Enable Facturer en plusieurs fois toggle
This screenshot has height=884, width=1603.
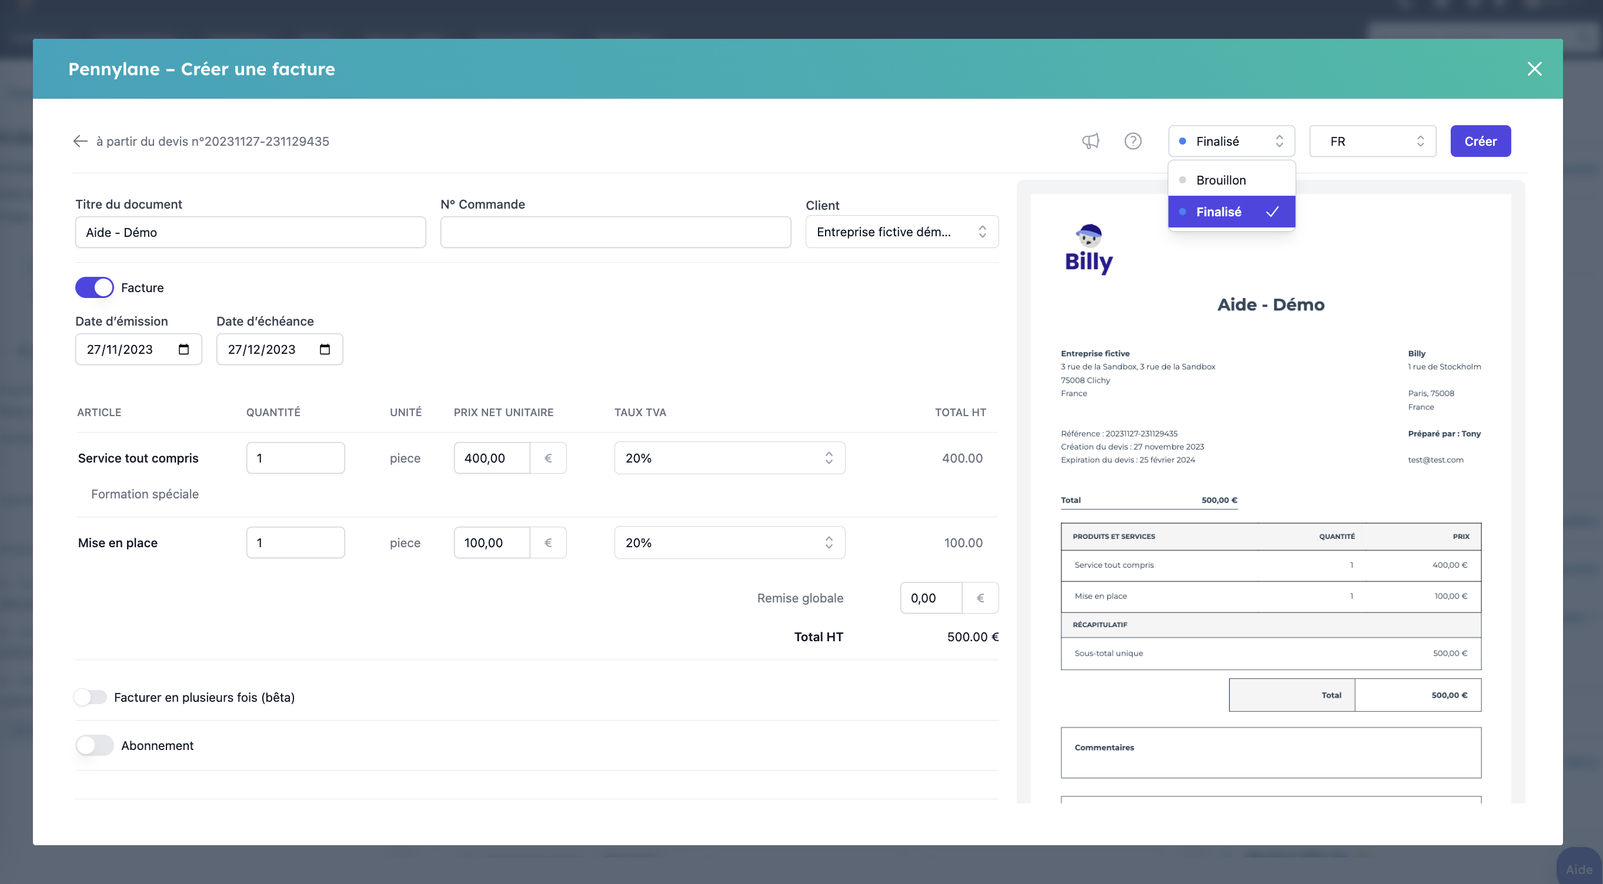point(91,697)
